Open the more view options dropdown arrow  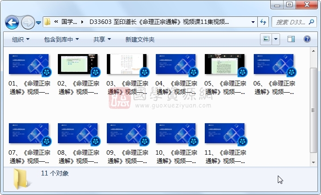[x=276, y=39]
